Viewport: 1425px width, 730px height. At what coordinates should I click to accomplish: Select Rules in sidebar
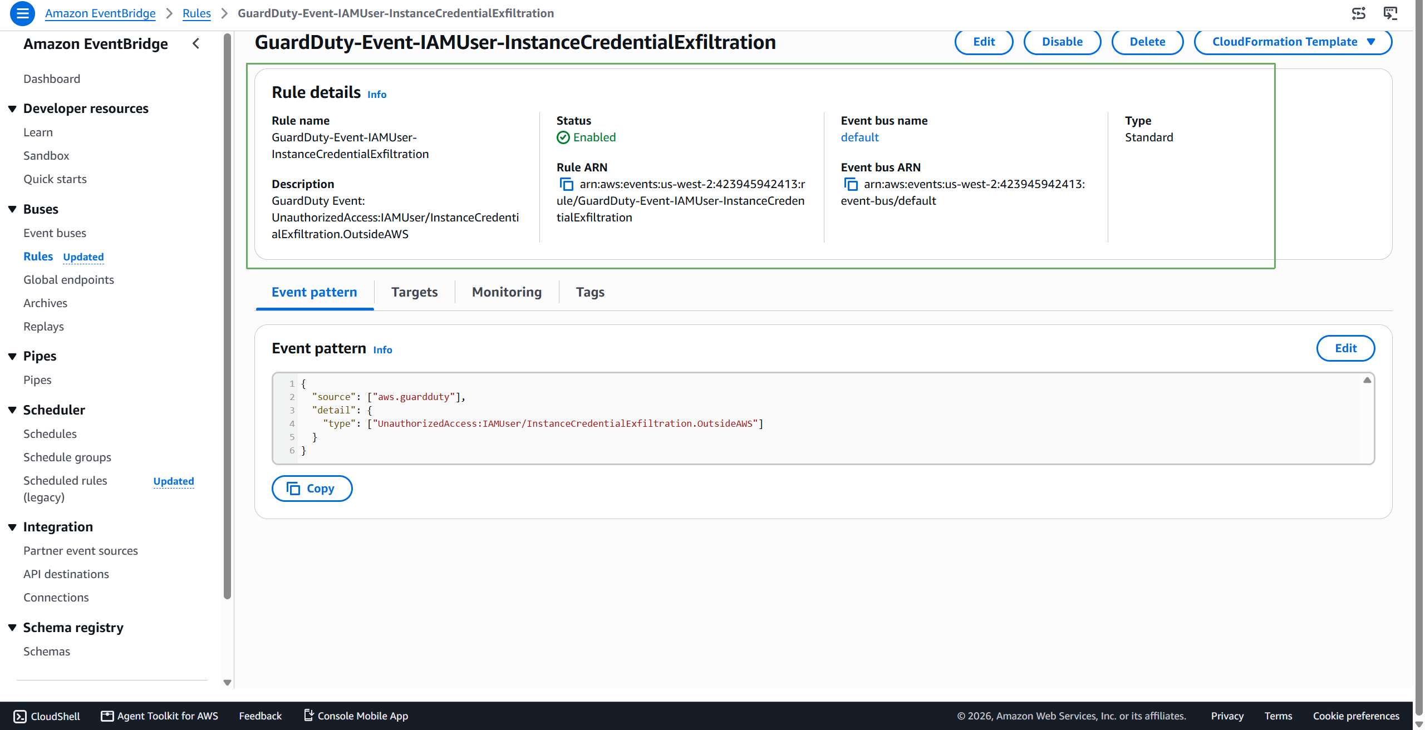(x=38, y=257)
